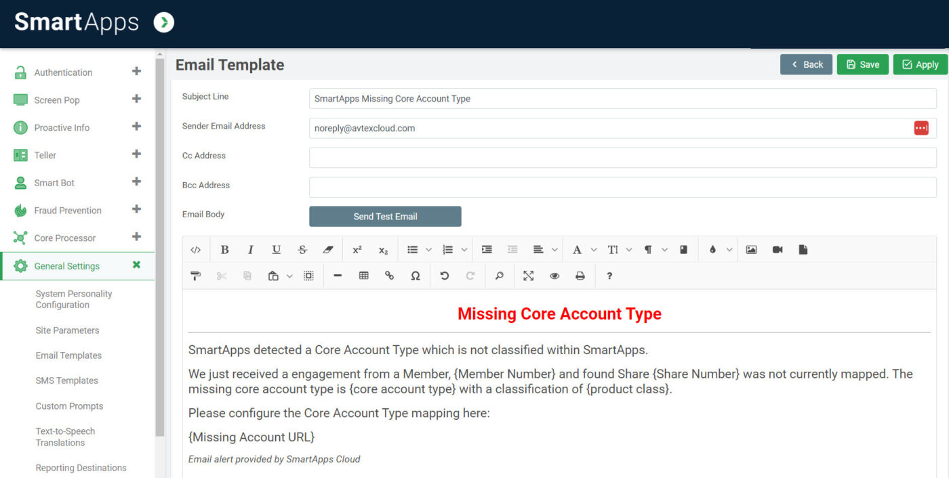This screenshot has width=949, height=478.
Task: Apply underline formatting in editor
Action: pyautogui.click(x=277, y=250)
